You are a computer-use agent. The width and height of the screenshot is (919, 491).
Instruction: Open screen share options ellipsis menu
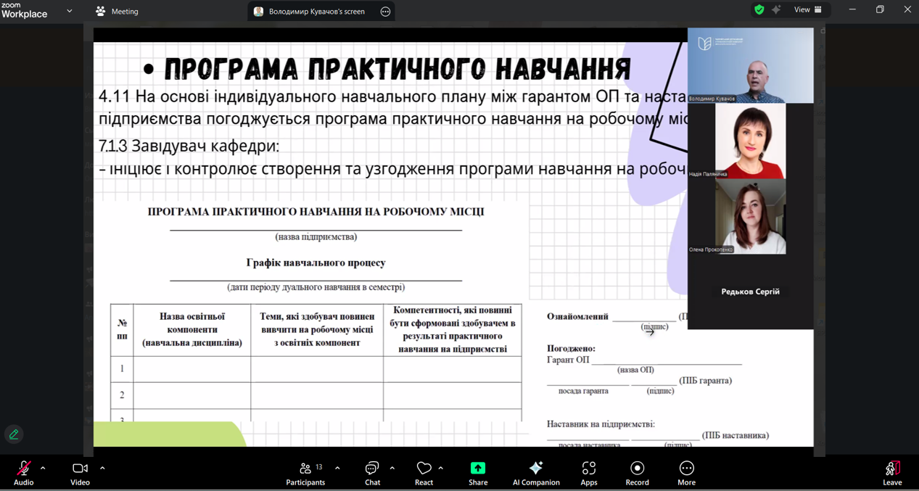click(385, 12)
